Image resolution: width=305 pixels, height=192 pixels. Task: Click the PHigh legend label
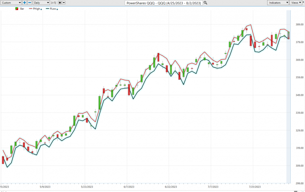[x=37, y=9]
